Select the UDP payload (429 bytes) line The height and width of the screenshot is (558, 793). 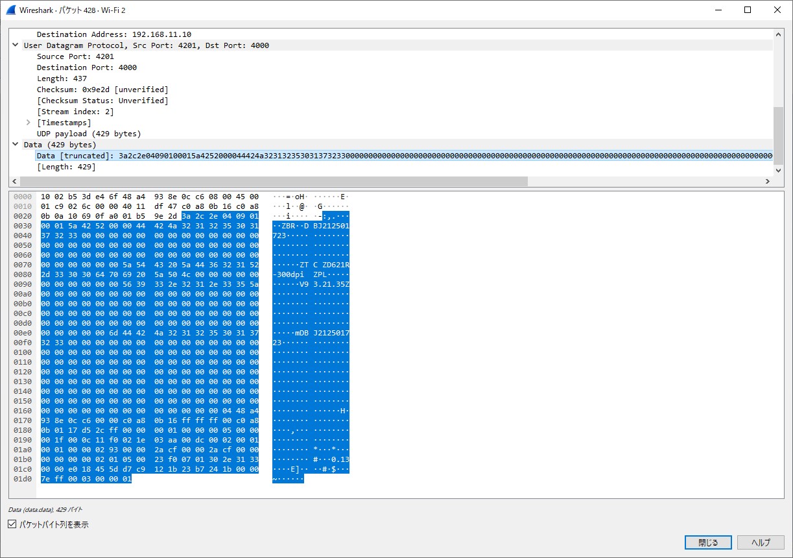point(88,134)
